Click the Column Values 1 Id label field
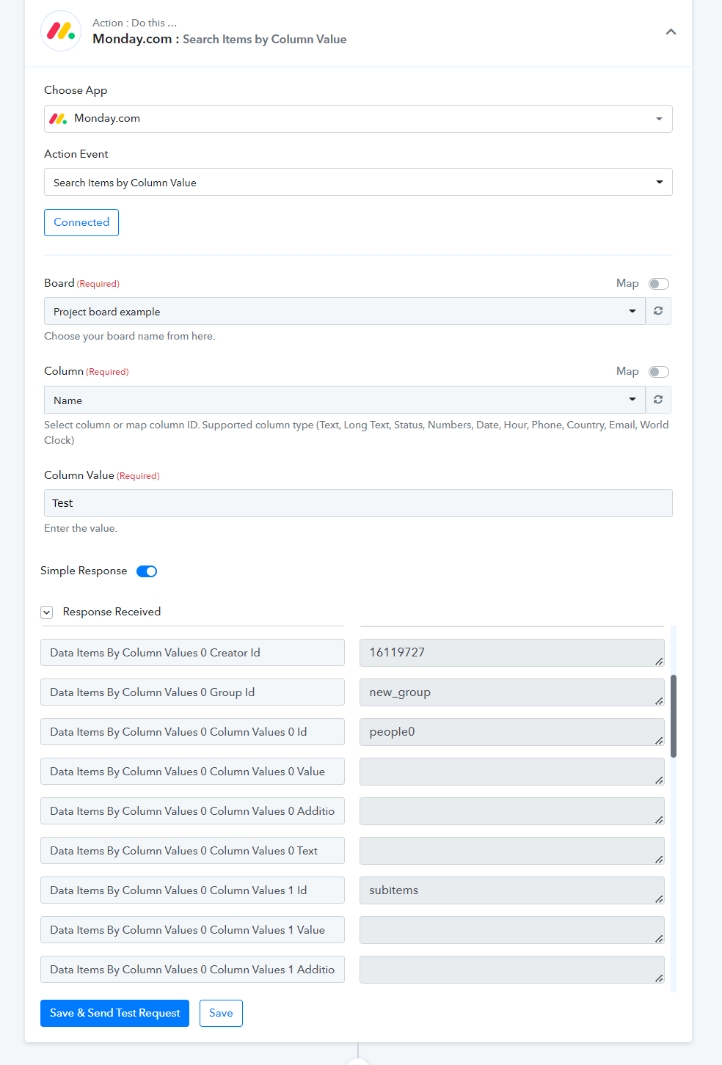 click(192, 890)
